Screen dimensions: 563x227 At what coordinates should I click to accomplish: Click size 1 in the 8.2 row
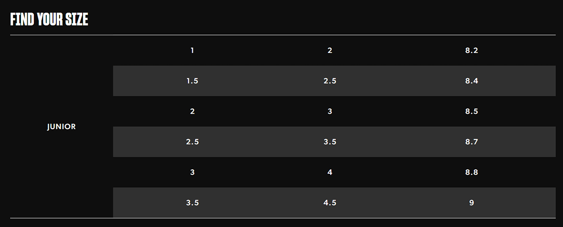coord(192,51)
